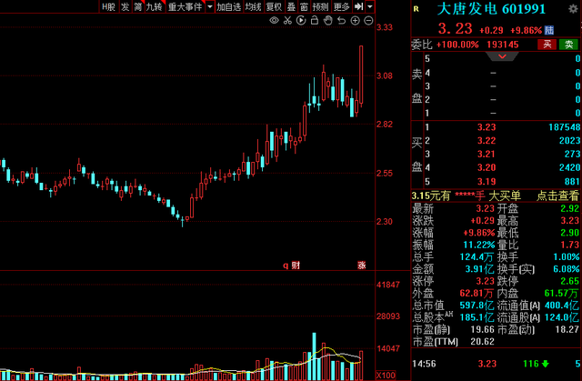Viewport: 582px width, 381px height.
Task: Click the blue 陆 badge beside 9.86%
Action: pos(549,30)
